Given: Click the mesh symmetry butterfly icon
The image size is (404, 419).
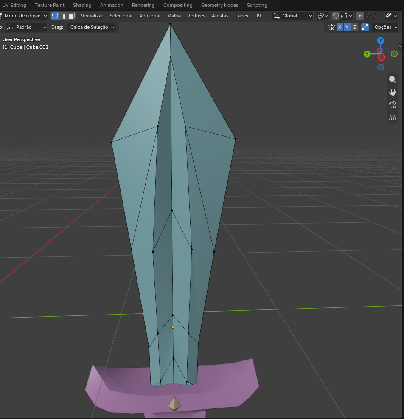Looking at the screenshot, I should [331, 27].
